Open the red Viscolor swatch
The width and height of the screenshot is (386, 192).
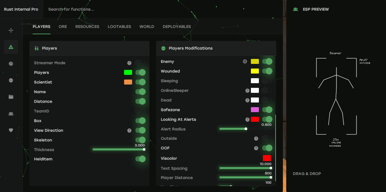tap(267, 158)
